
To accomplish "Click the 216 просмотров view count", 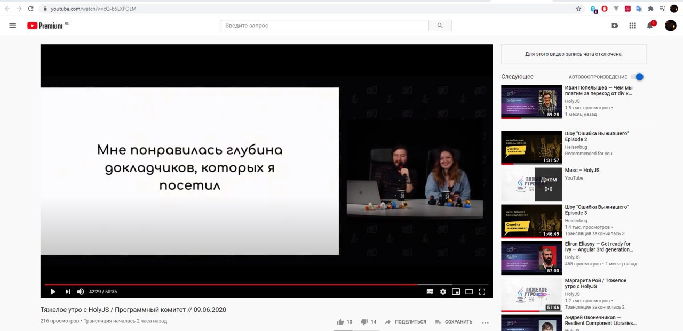I will (x=60, y=321).
